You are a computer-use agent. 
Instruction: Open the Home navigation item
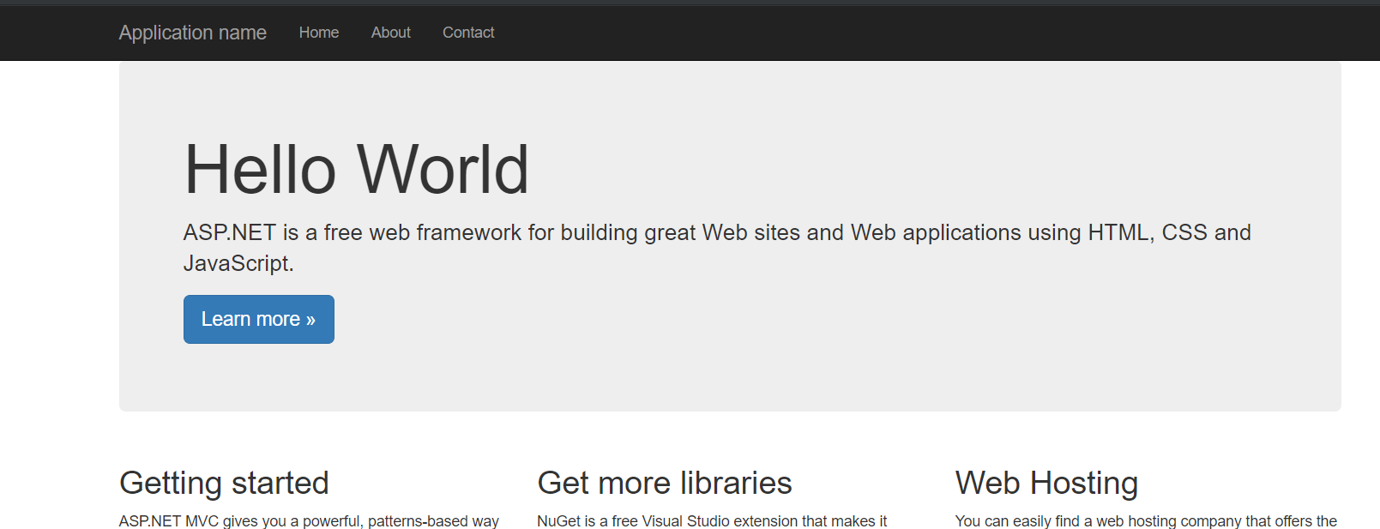pyautogui.click(x=318, y=33)
